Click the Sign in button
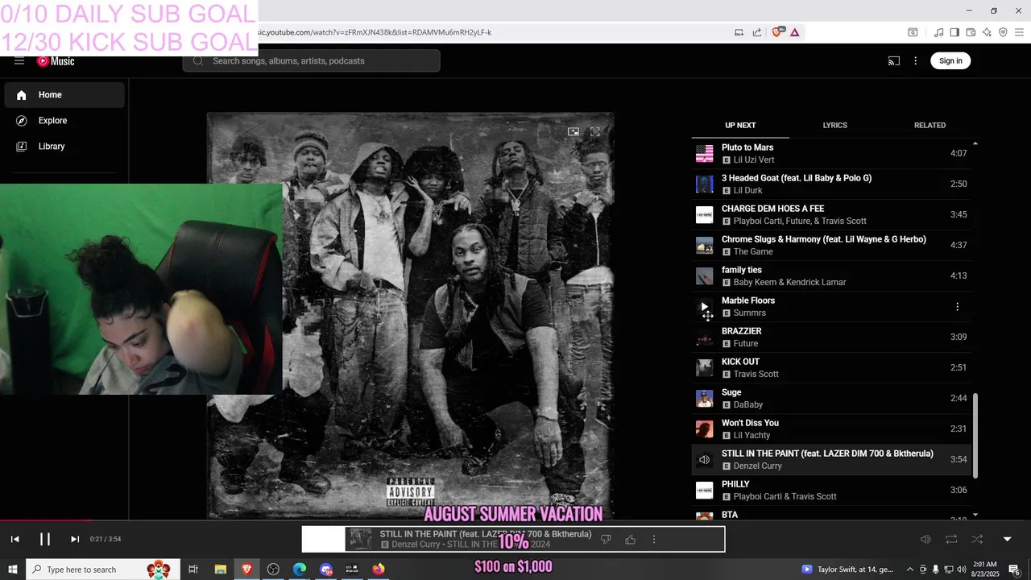This screenshot has height=580, width=1031. click(950, 61)
